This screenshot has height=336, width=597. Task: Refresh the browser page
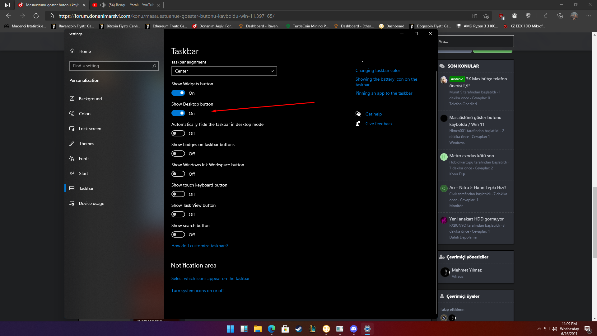point(36,16)
